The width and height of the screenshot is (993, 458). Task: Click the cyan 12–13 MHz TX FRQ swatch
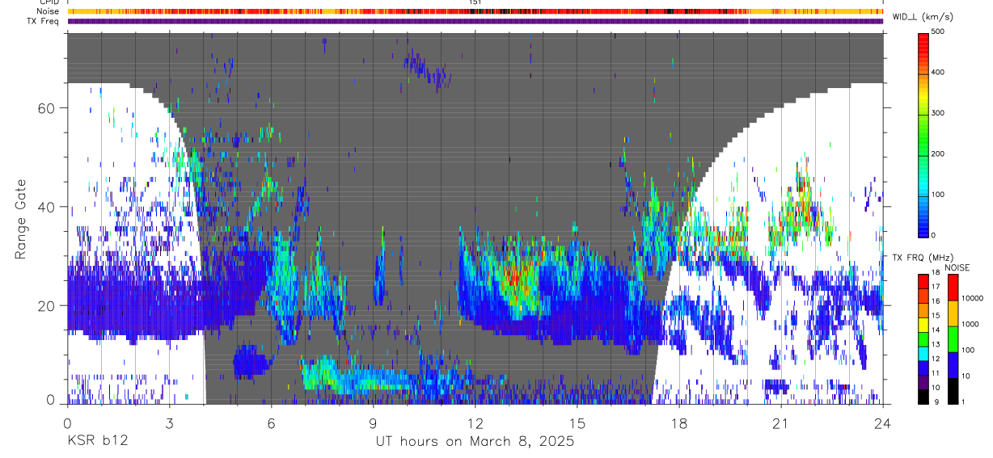coord(923,354)
